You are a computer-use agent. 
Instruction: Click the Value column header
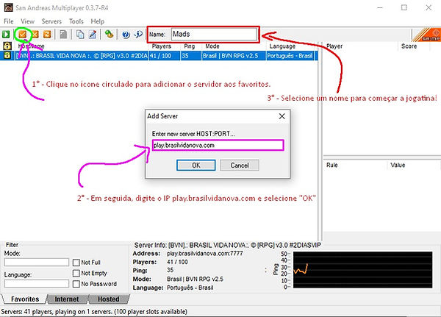(x=413, y=165)
